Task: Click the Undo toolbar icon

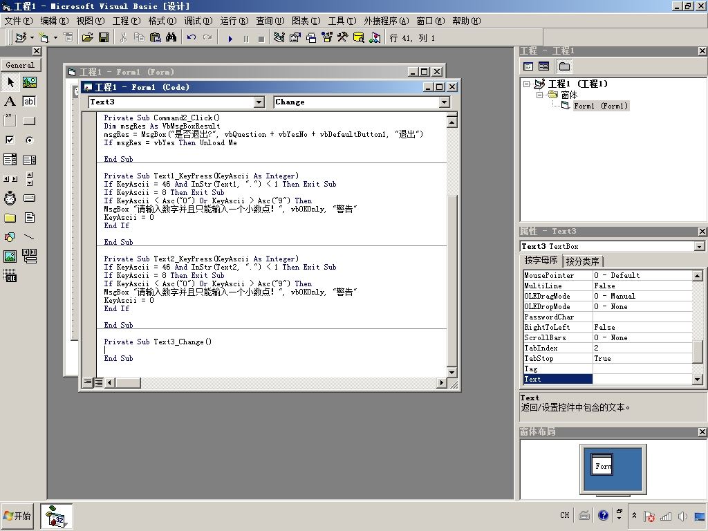Action: click(x=192, y=37)
